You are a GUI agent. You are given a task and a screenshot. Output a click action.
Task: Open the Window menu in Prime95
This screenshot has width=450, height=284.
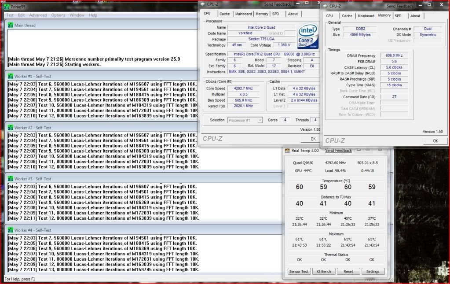(77, 15)
